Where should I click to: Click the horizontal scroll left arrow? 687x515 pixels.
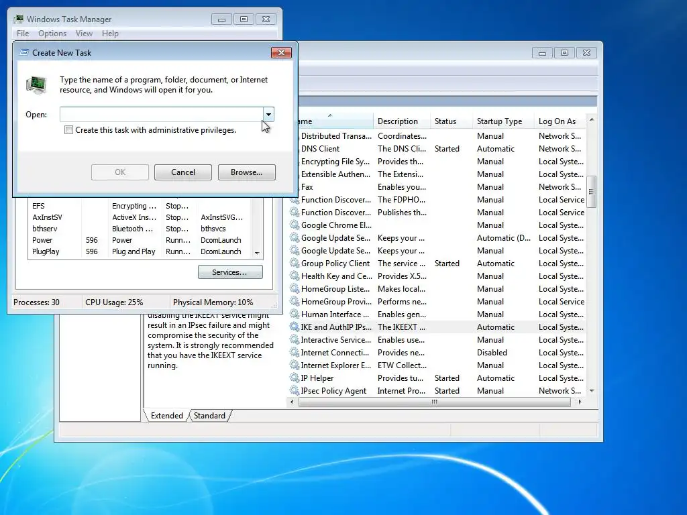[293, 402]
